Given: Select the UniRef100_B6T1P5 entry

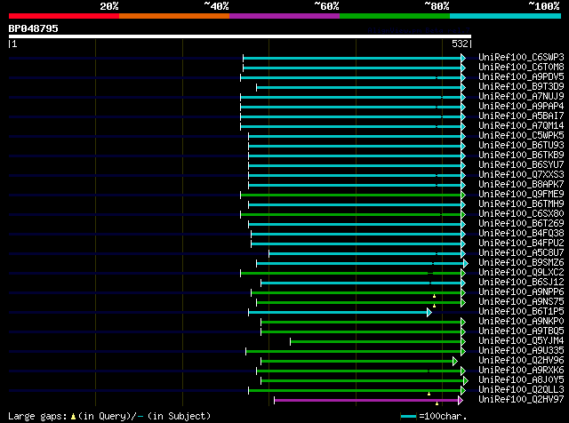Looking at the screenshot, I should (x=521, y=312).
